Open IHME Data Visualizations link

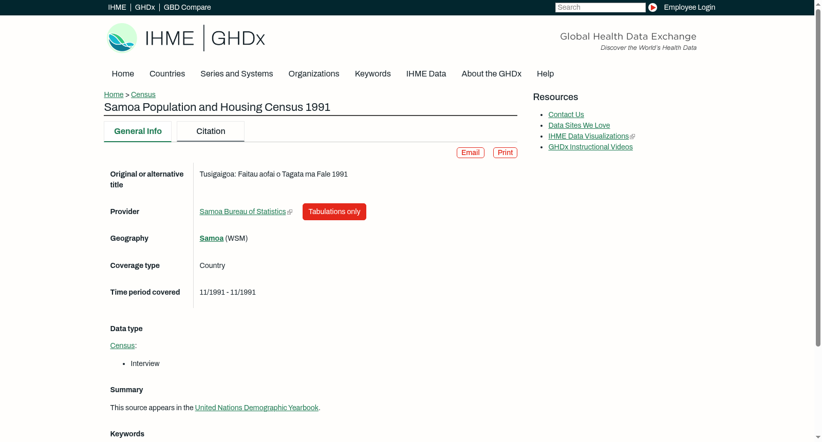click(x=588, y=137)
